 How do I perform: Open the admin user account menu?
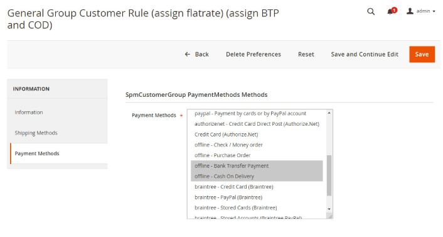click(420, 11)
